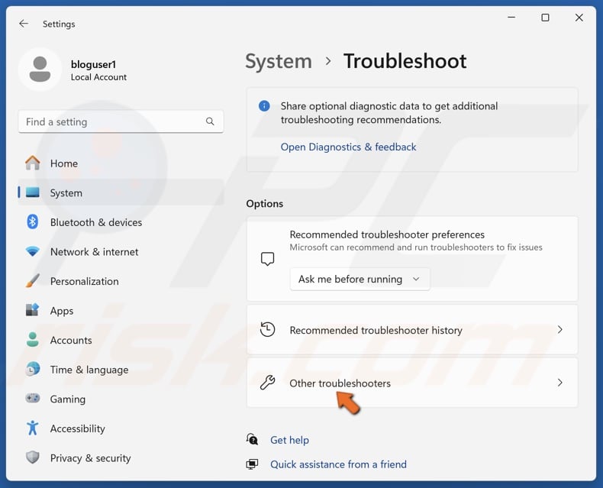Open Other troubleshooters row
This screenshot has height=488, width=603.
(x=412, y=383)
